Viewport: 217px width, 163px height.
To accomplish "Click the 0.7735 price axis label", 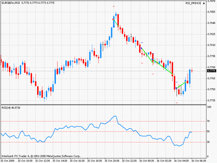I will [x=211, y=100].
